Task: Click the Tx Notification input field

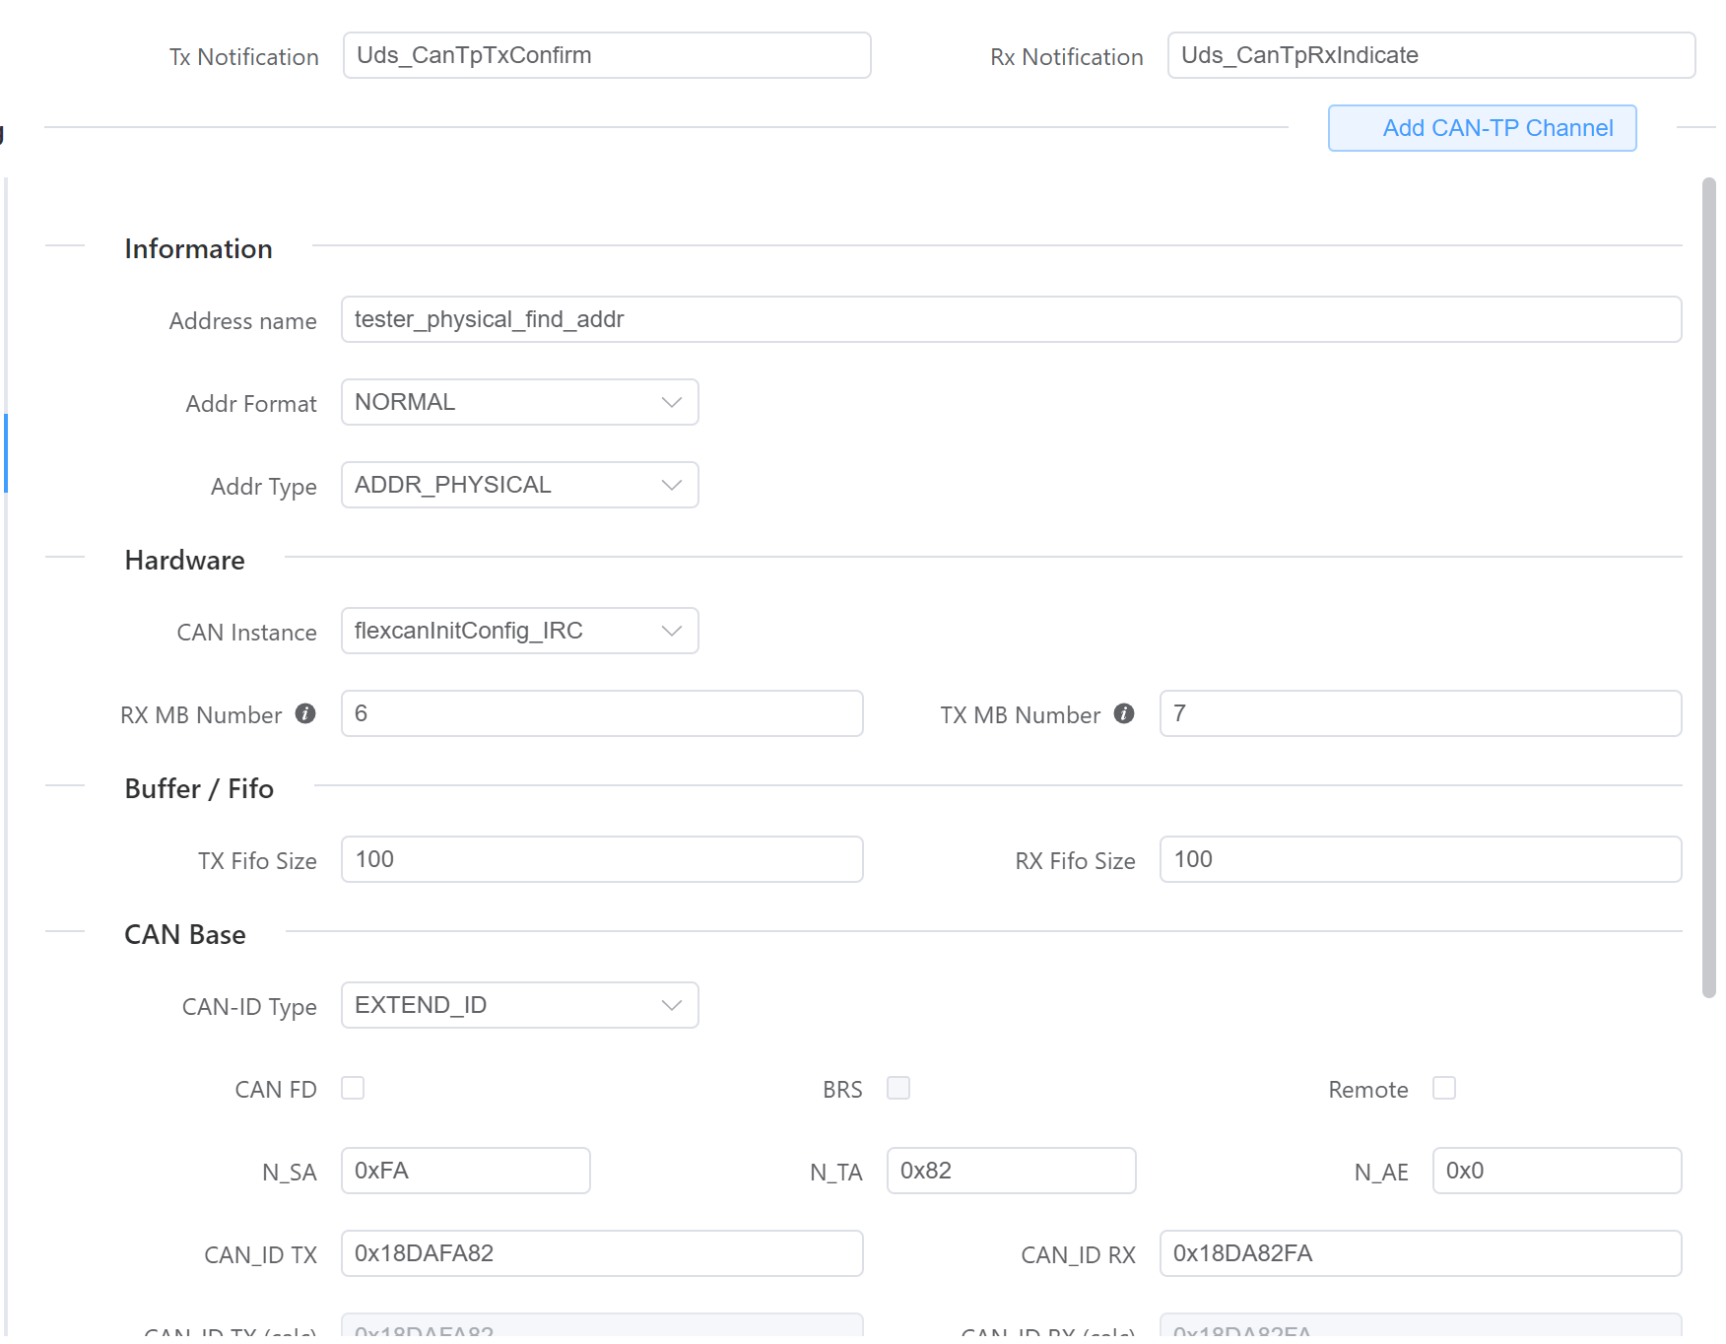Action: [606, 55]
